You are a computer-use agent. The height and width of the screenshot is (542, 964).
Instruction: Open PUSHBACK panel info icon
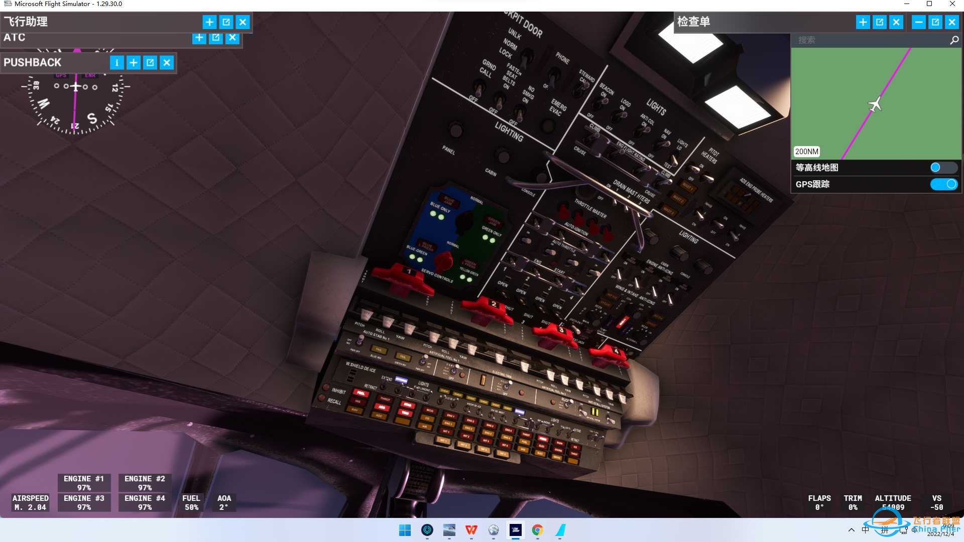(x=116, y=63)
